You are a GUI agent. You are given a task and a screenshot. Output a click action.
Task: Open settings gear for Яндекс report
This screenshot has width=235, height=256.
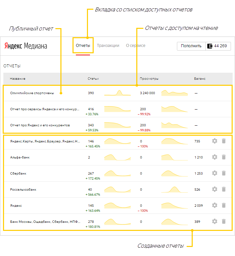(215, 205)
